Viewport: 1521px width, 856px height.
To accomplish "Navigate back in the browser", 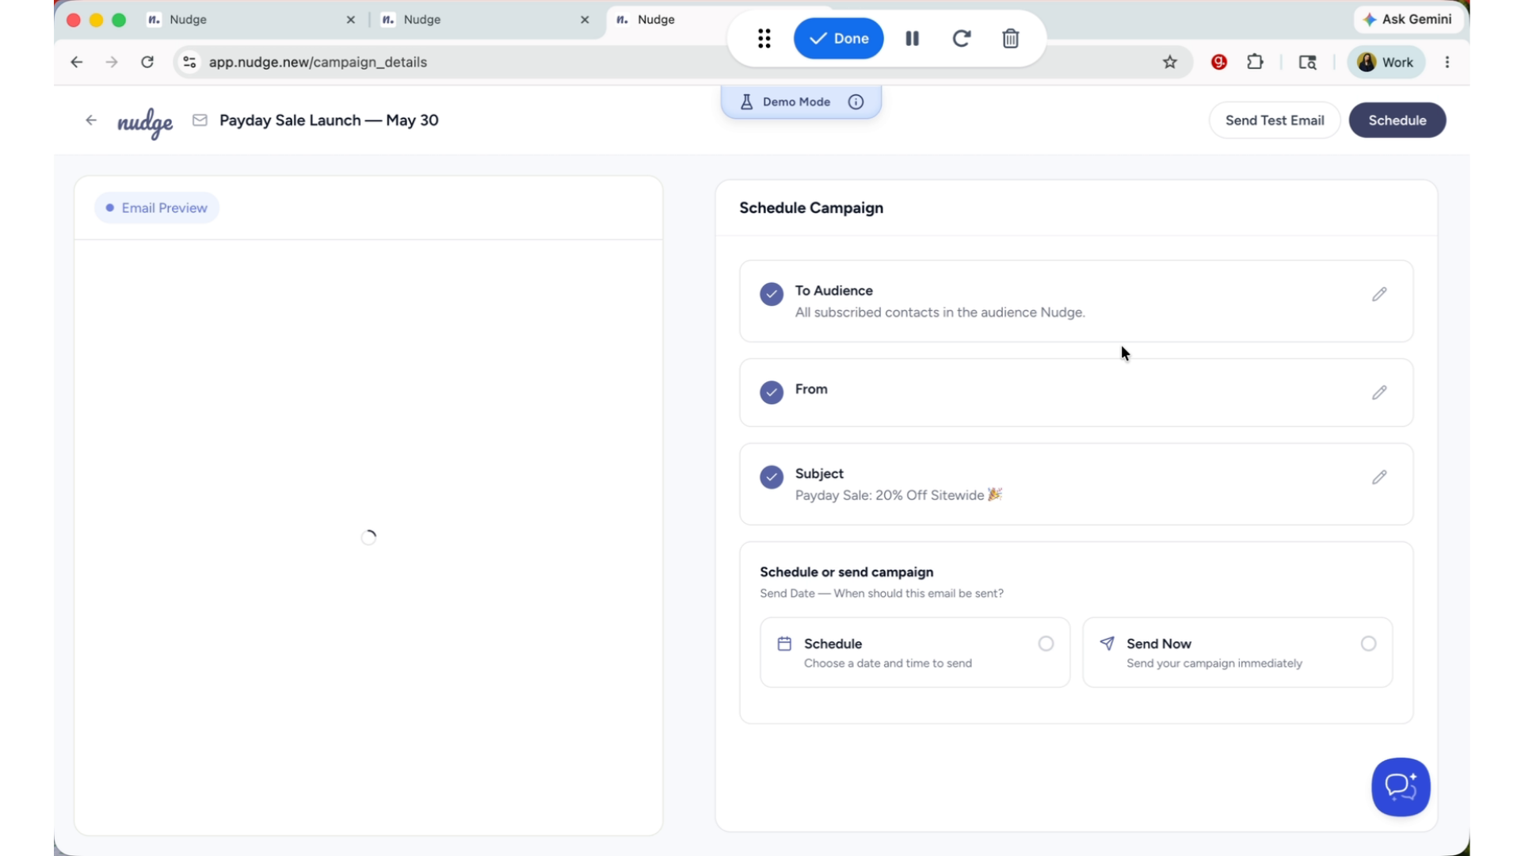I will click(x=76, y=62).
